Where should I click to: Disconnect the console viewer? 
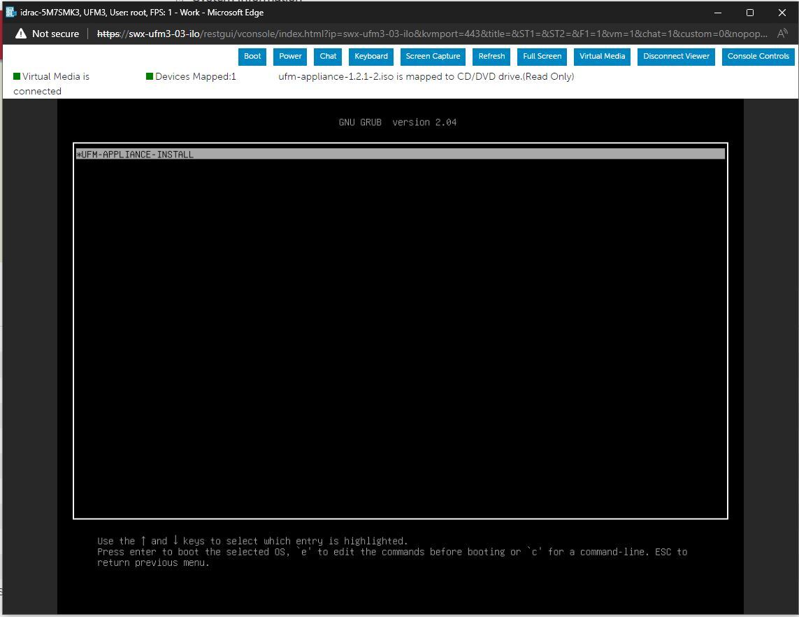[x=676, y=57]
